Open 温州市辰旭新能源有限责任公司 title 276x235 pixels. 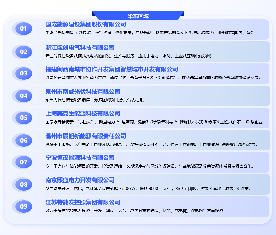(x=86, y=136)
